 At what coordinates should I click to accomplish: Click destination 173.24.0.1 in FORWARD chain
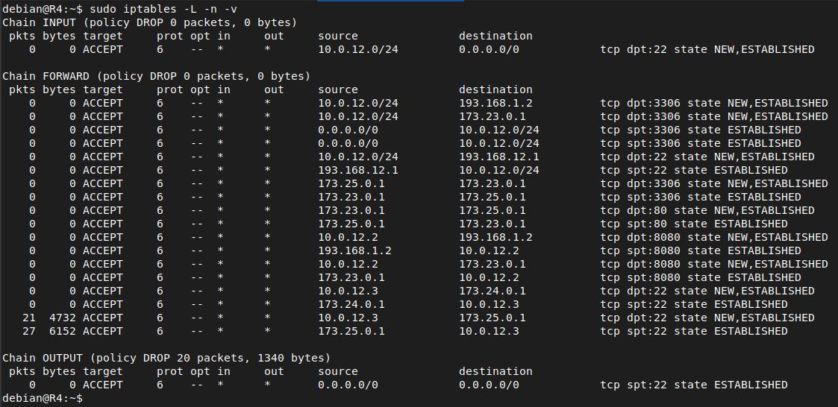tap(493, 291)
